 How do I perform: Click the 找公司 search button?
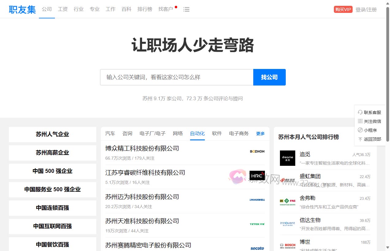pos(269,77)
